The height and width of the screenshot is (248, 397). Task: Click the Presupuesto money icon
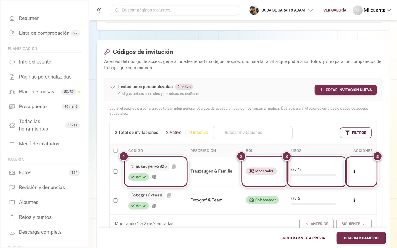click(12, 107)
